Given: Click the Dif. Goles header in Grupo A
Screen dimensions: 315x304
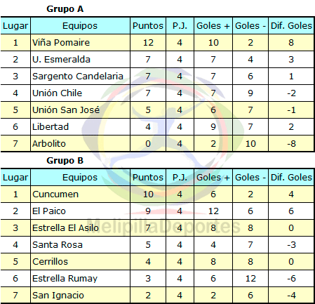Looking at the screenshot, I should point(291,25).
